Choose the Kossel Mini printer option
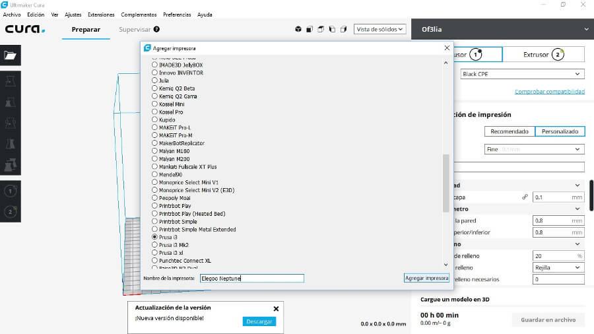594x334 pixels. pos(155,104)
